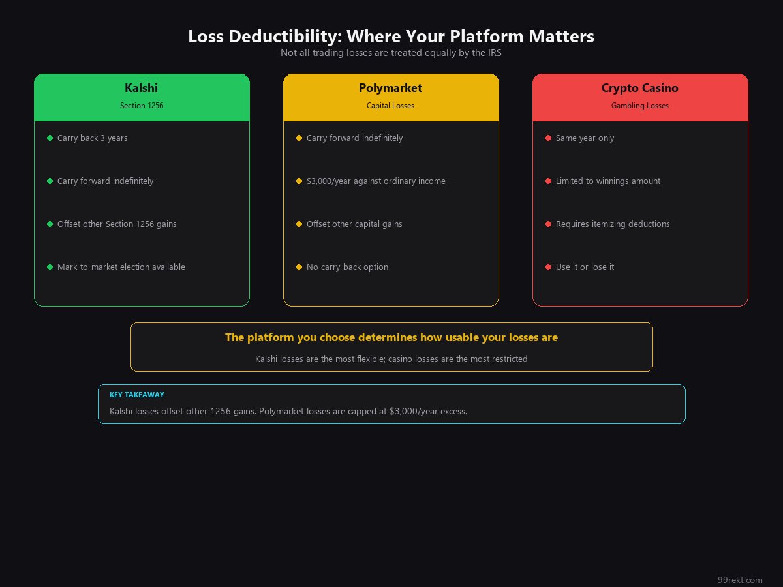Screen dimensions: 783x587
Task: Click the red dot beside Requires itemizing deductions
Action: point(548,224)
